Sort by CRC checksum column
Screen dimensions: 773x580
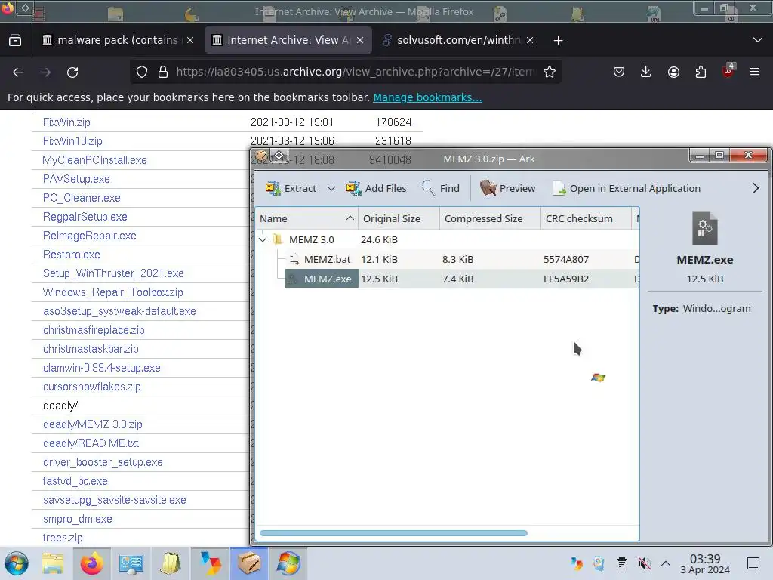[586, 218]
